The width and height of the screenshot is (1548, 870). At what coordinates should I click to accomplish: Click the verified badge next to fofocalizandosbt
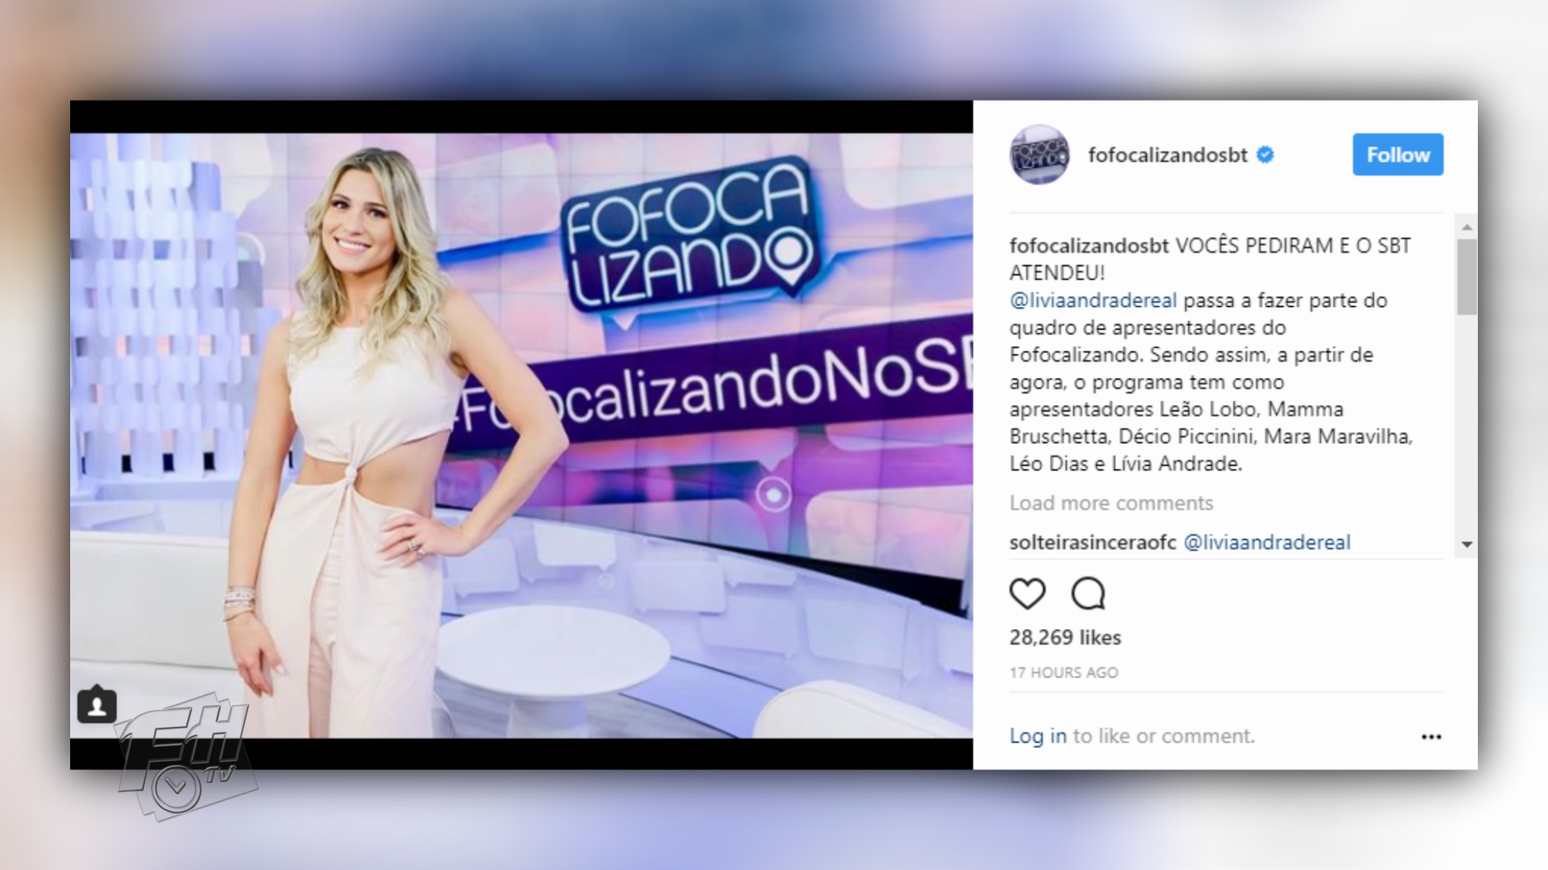(x=1265, y=155)
